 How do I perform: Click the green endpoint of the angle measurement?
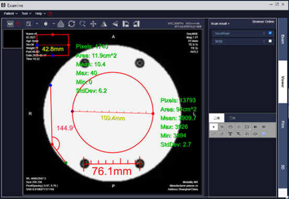tap(66, 163)
